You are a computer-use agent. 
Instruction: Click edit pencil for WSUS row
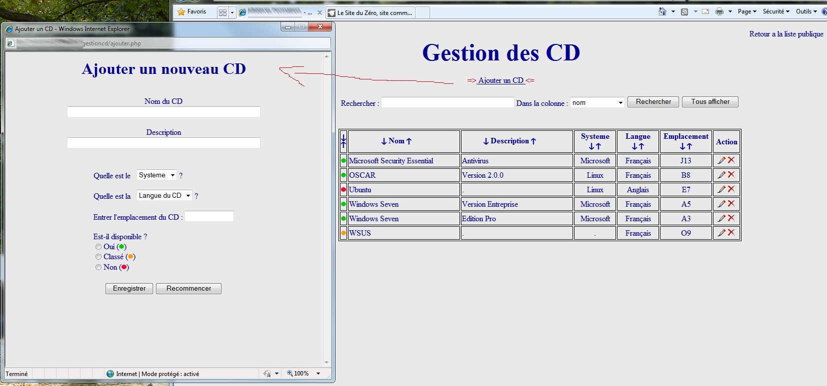pos(721,233)
